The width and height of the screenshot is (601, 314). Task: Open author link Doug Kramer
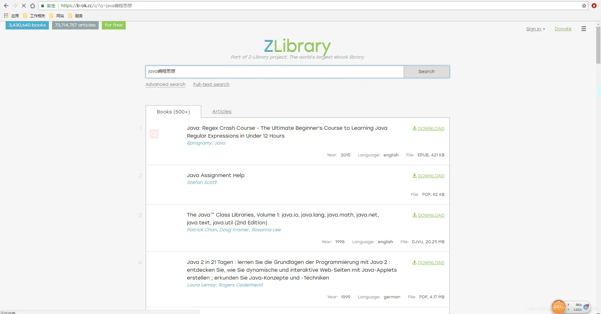coord(234,230)
